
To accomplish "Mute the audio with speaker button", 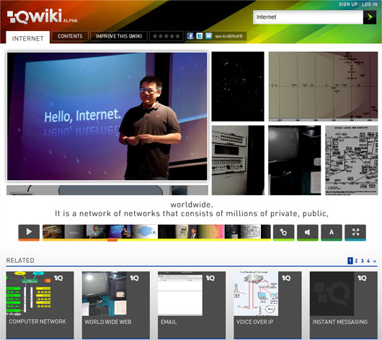I will [x=308, y=233].
